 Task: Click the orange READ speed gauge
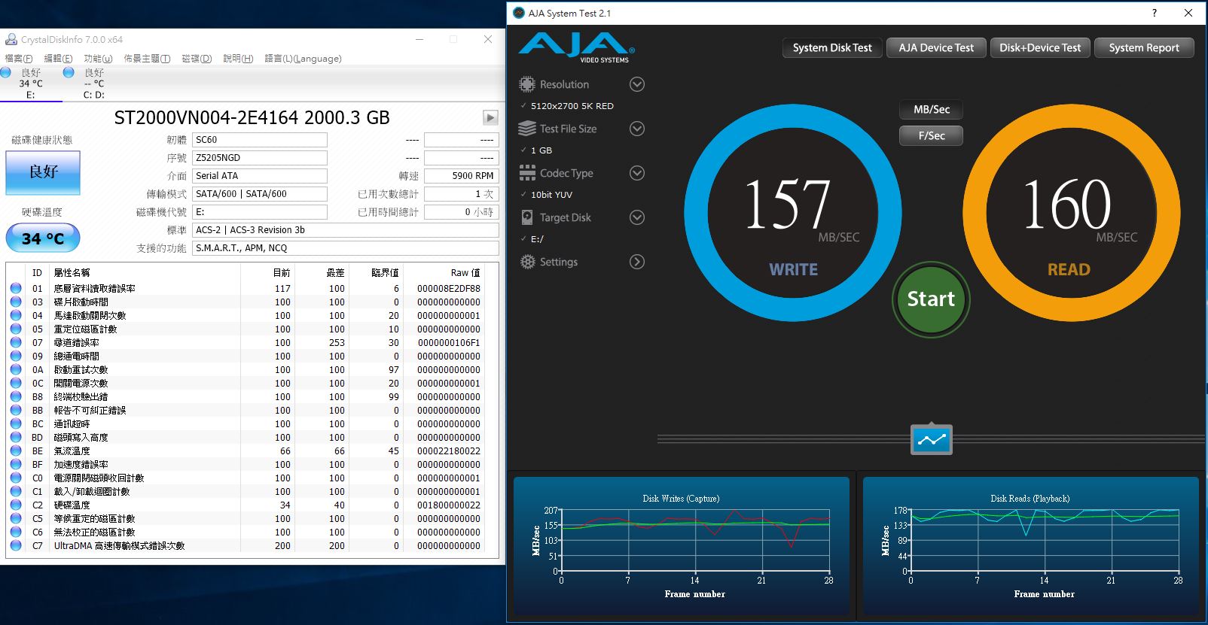coord(1071,213)
